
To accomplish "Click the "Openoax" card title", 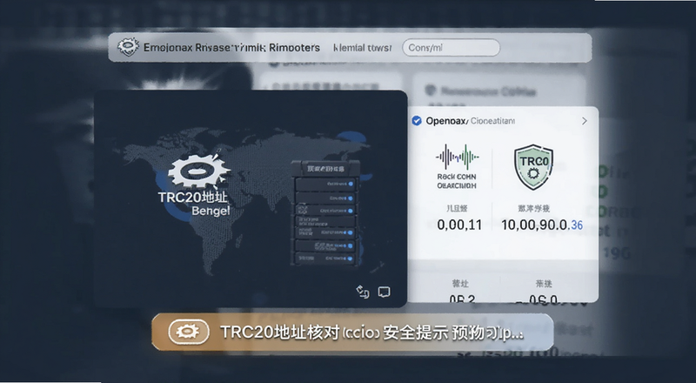I will point(445,121).
